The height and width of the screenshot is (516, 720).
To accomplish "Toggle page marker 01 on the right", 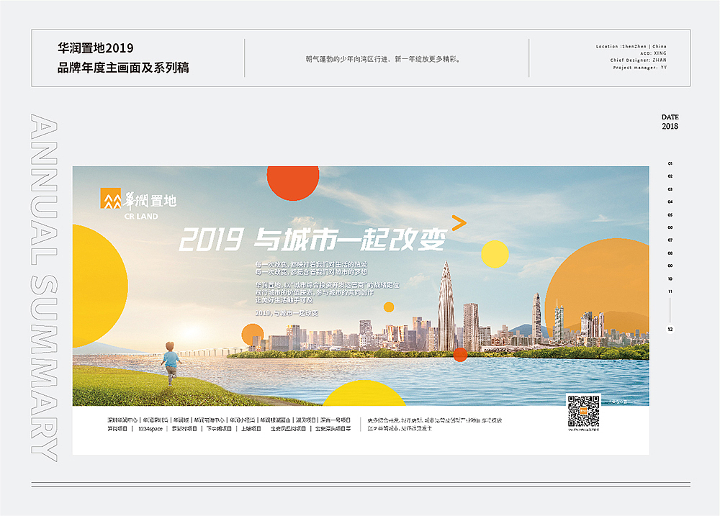I will pyautogui.click(x=670, y=163).
